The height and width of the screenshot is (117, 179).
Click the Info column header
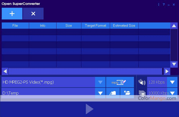tap(43, 25)
